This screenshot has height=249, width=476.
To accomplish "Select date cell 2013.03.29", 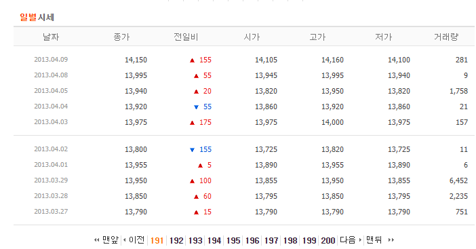I will tap(51, 180).
